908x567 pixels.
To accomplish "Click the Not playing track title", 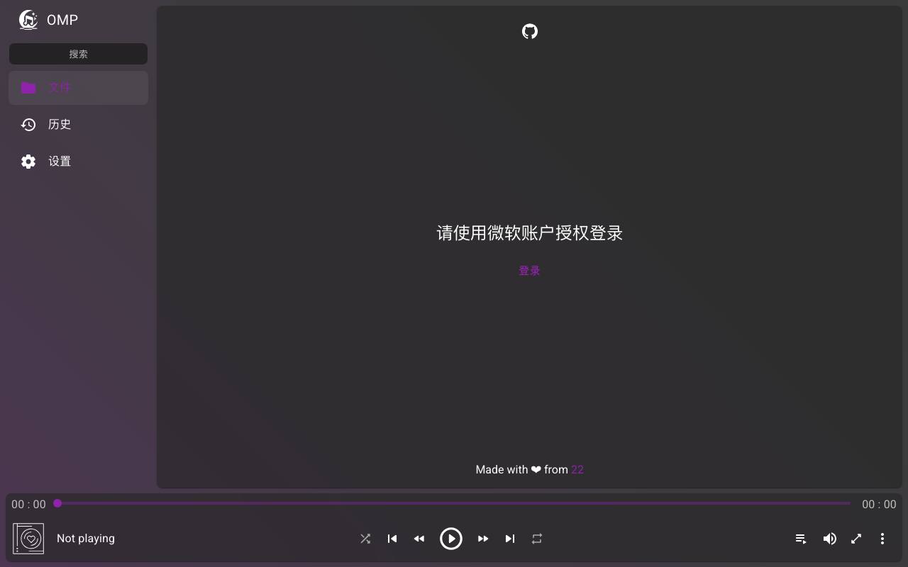I will (86, 539).
